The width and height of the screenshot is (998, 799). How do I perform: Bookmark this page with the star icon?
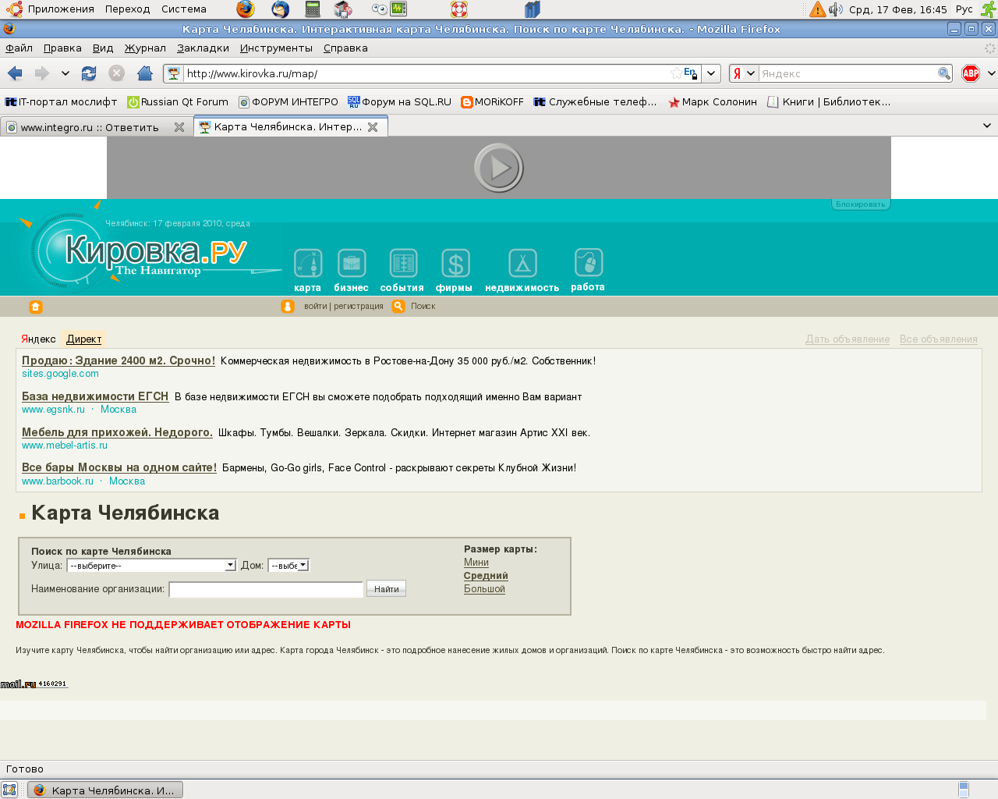pyautogui.click(x=676, y=73)
